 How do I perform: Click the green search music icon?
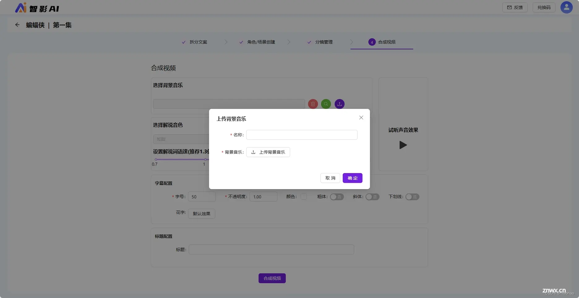point(326,104)
